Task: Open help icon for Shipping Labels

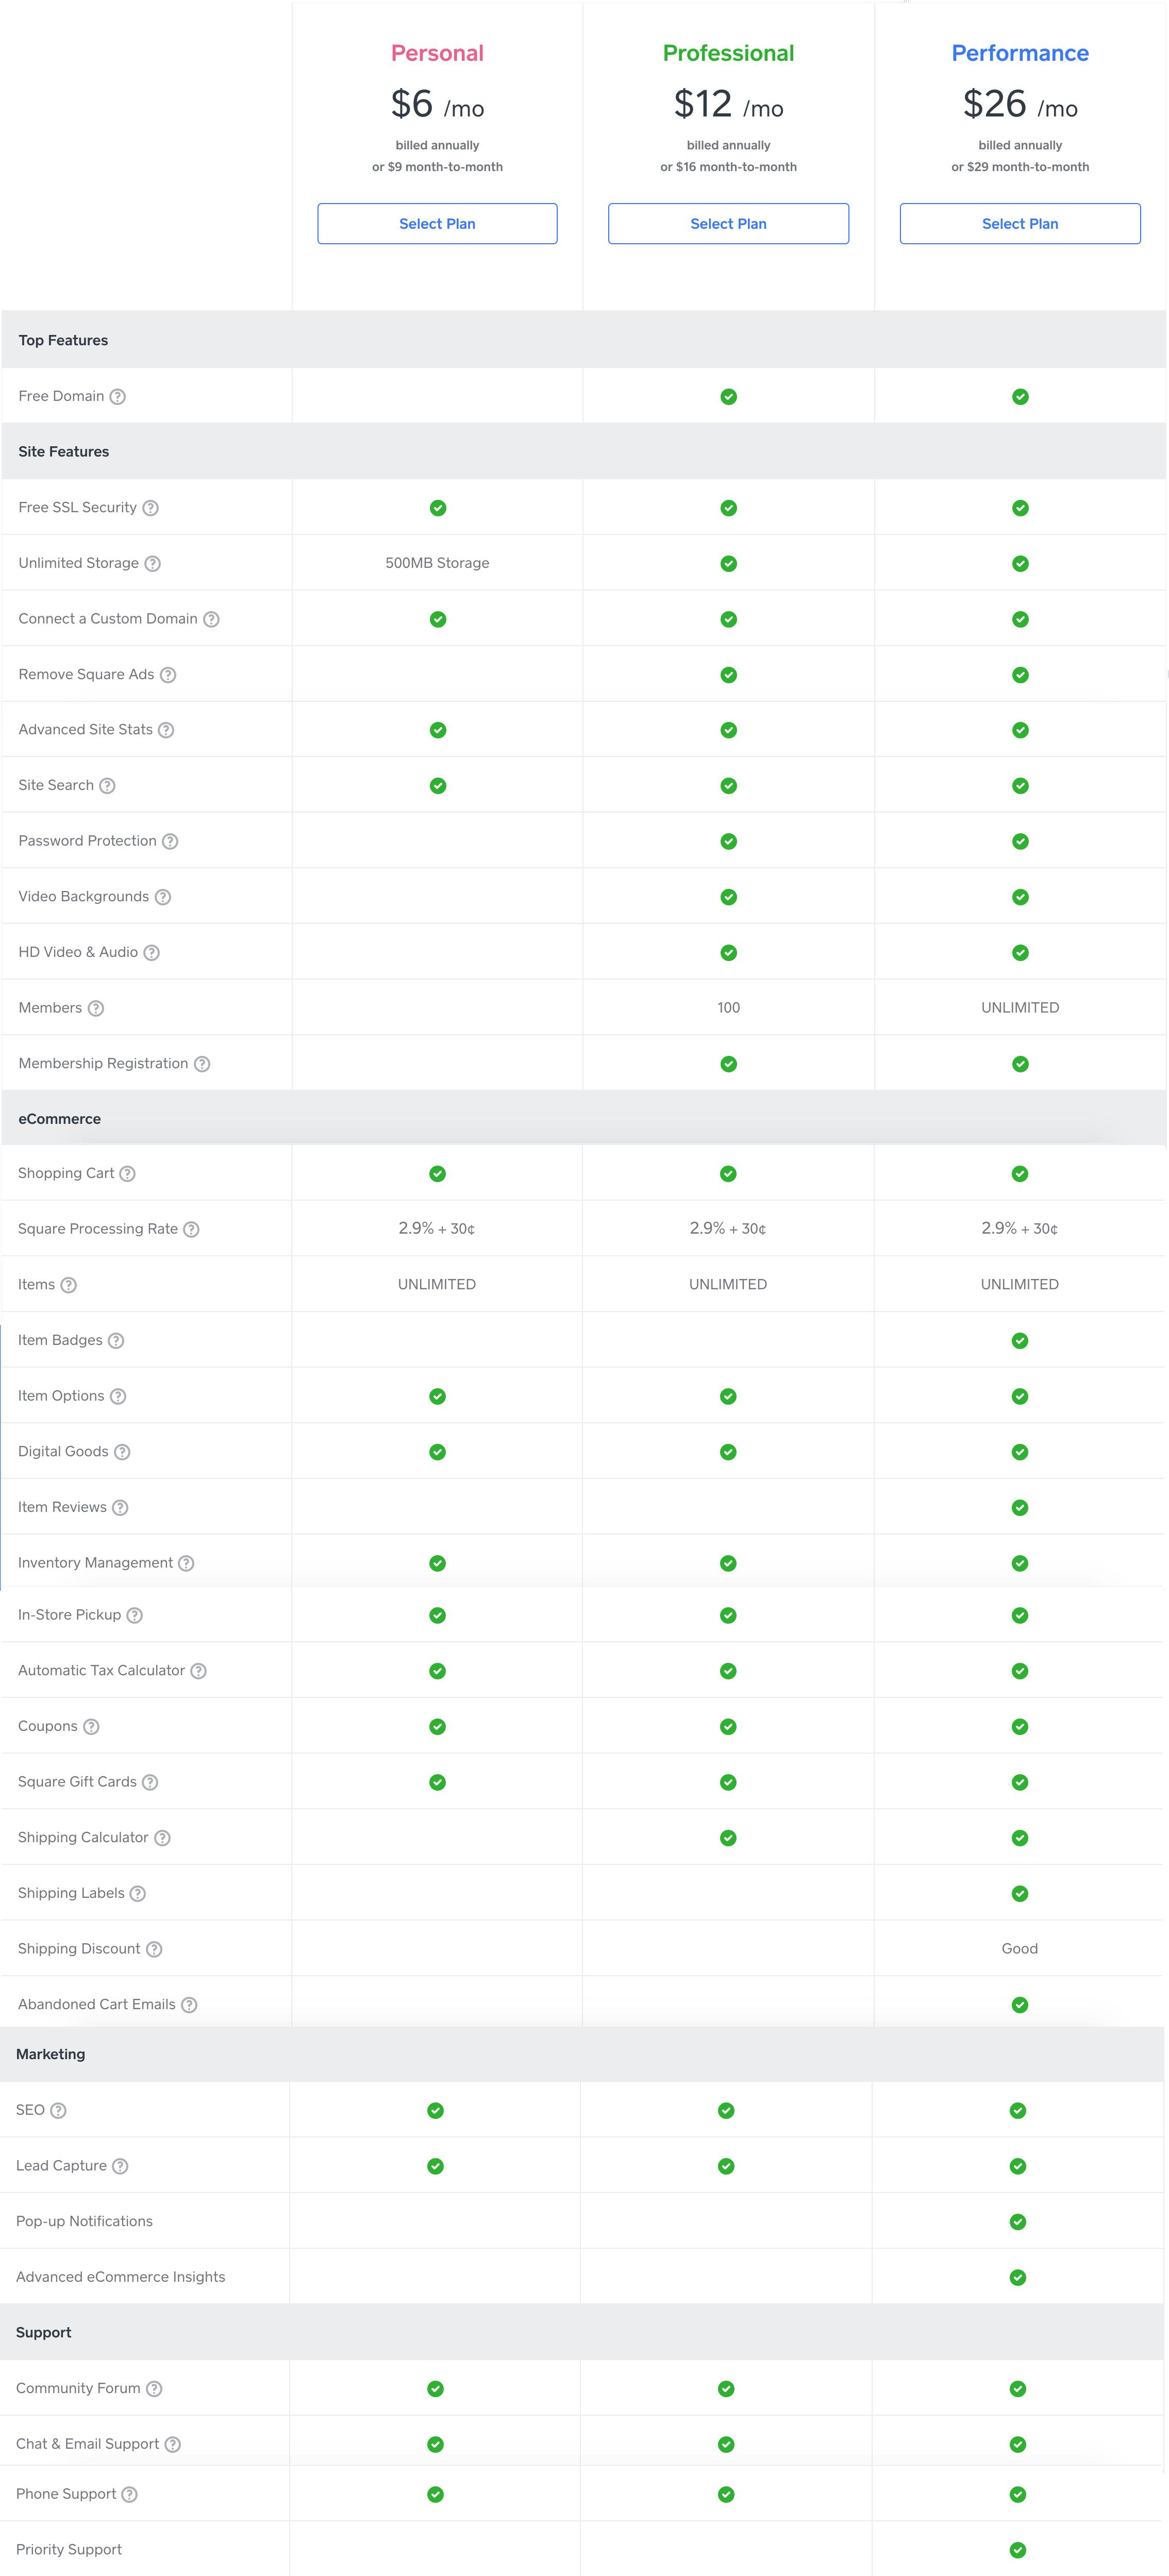Action: pos(138,1894)
